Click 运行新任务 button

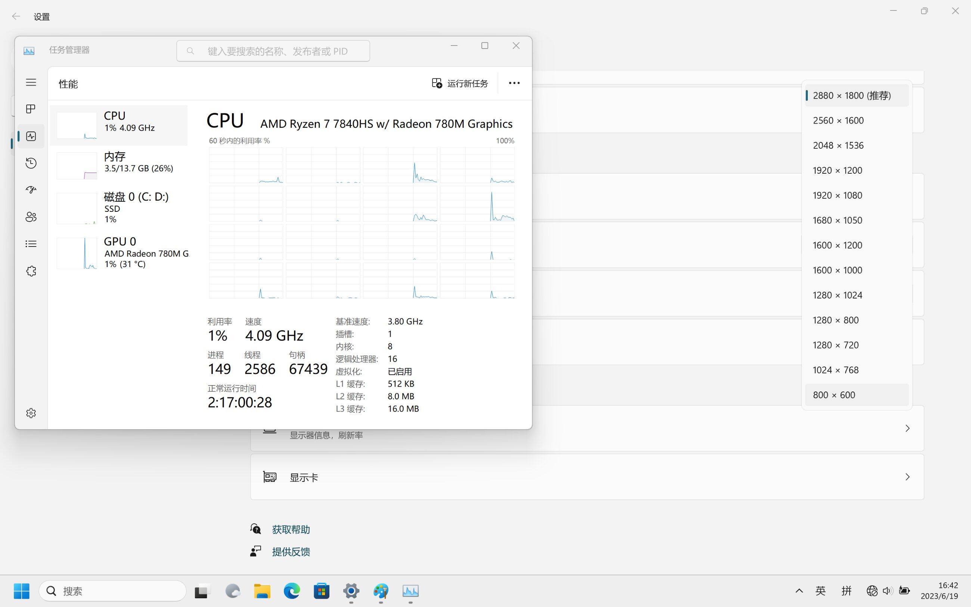[x=460, y=83]
